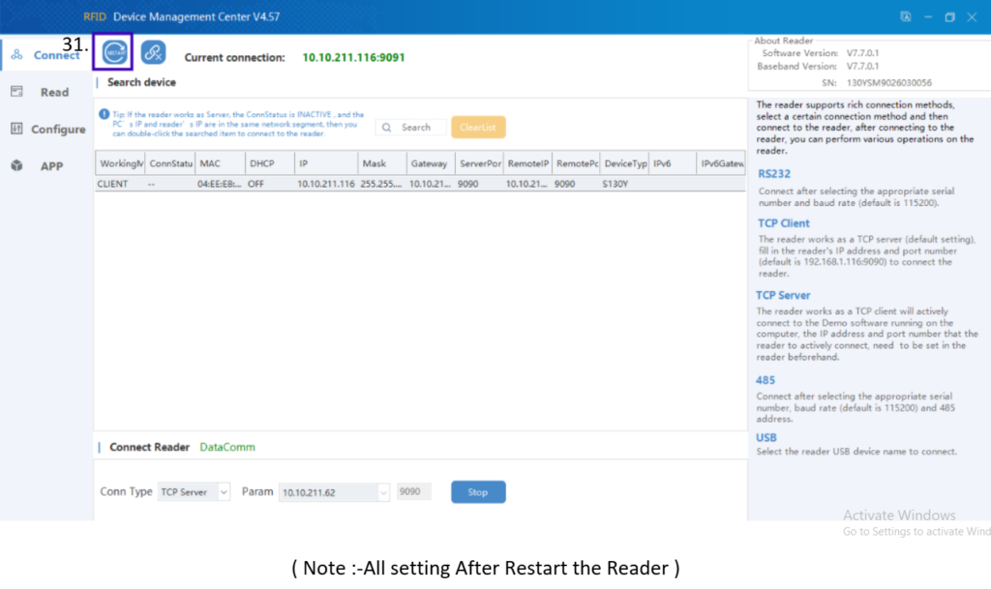
Task: Close the Device Management Center window
Action: (972, 17)
